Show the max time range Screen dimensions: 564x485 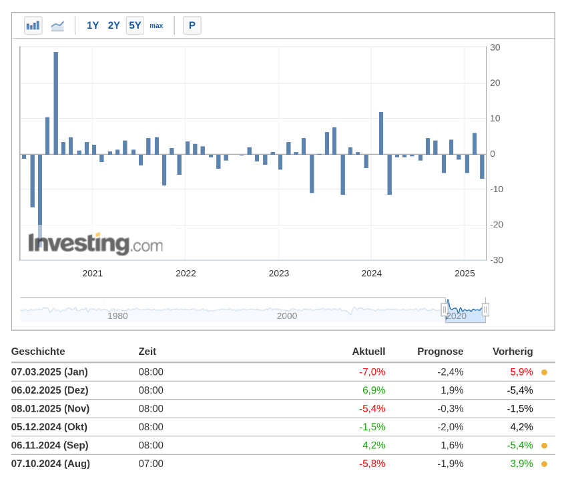[156, 26]
